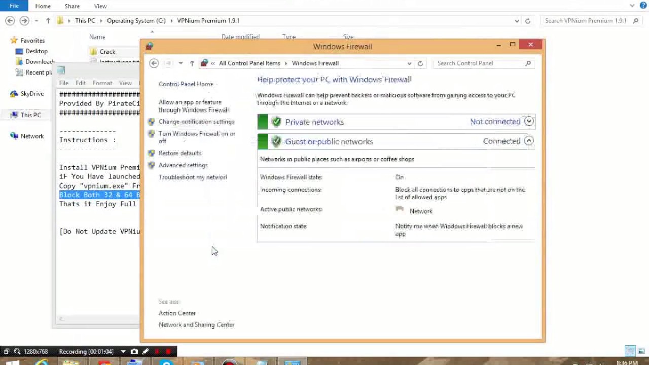The height and width of the screenshot is (365, 649).
Task: Refresh the File Explorer address bar
Action: click(528, 21)
